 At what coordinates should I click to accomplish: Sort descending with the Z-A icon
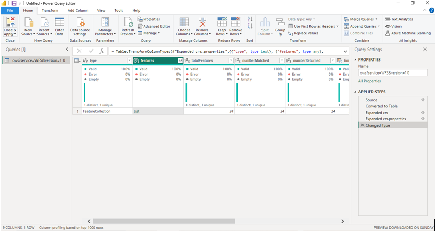click(250, 26)
